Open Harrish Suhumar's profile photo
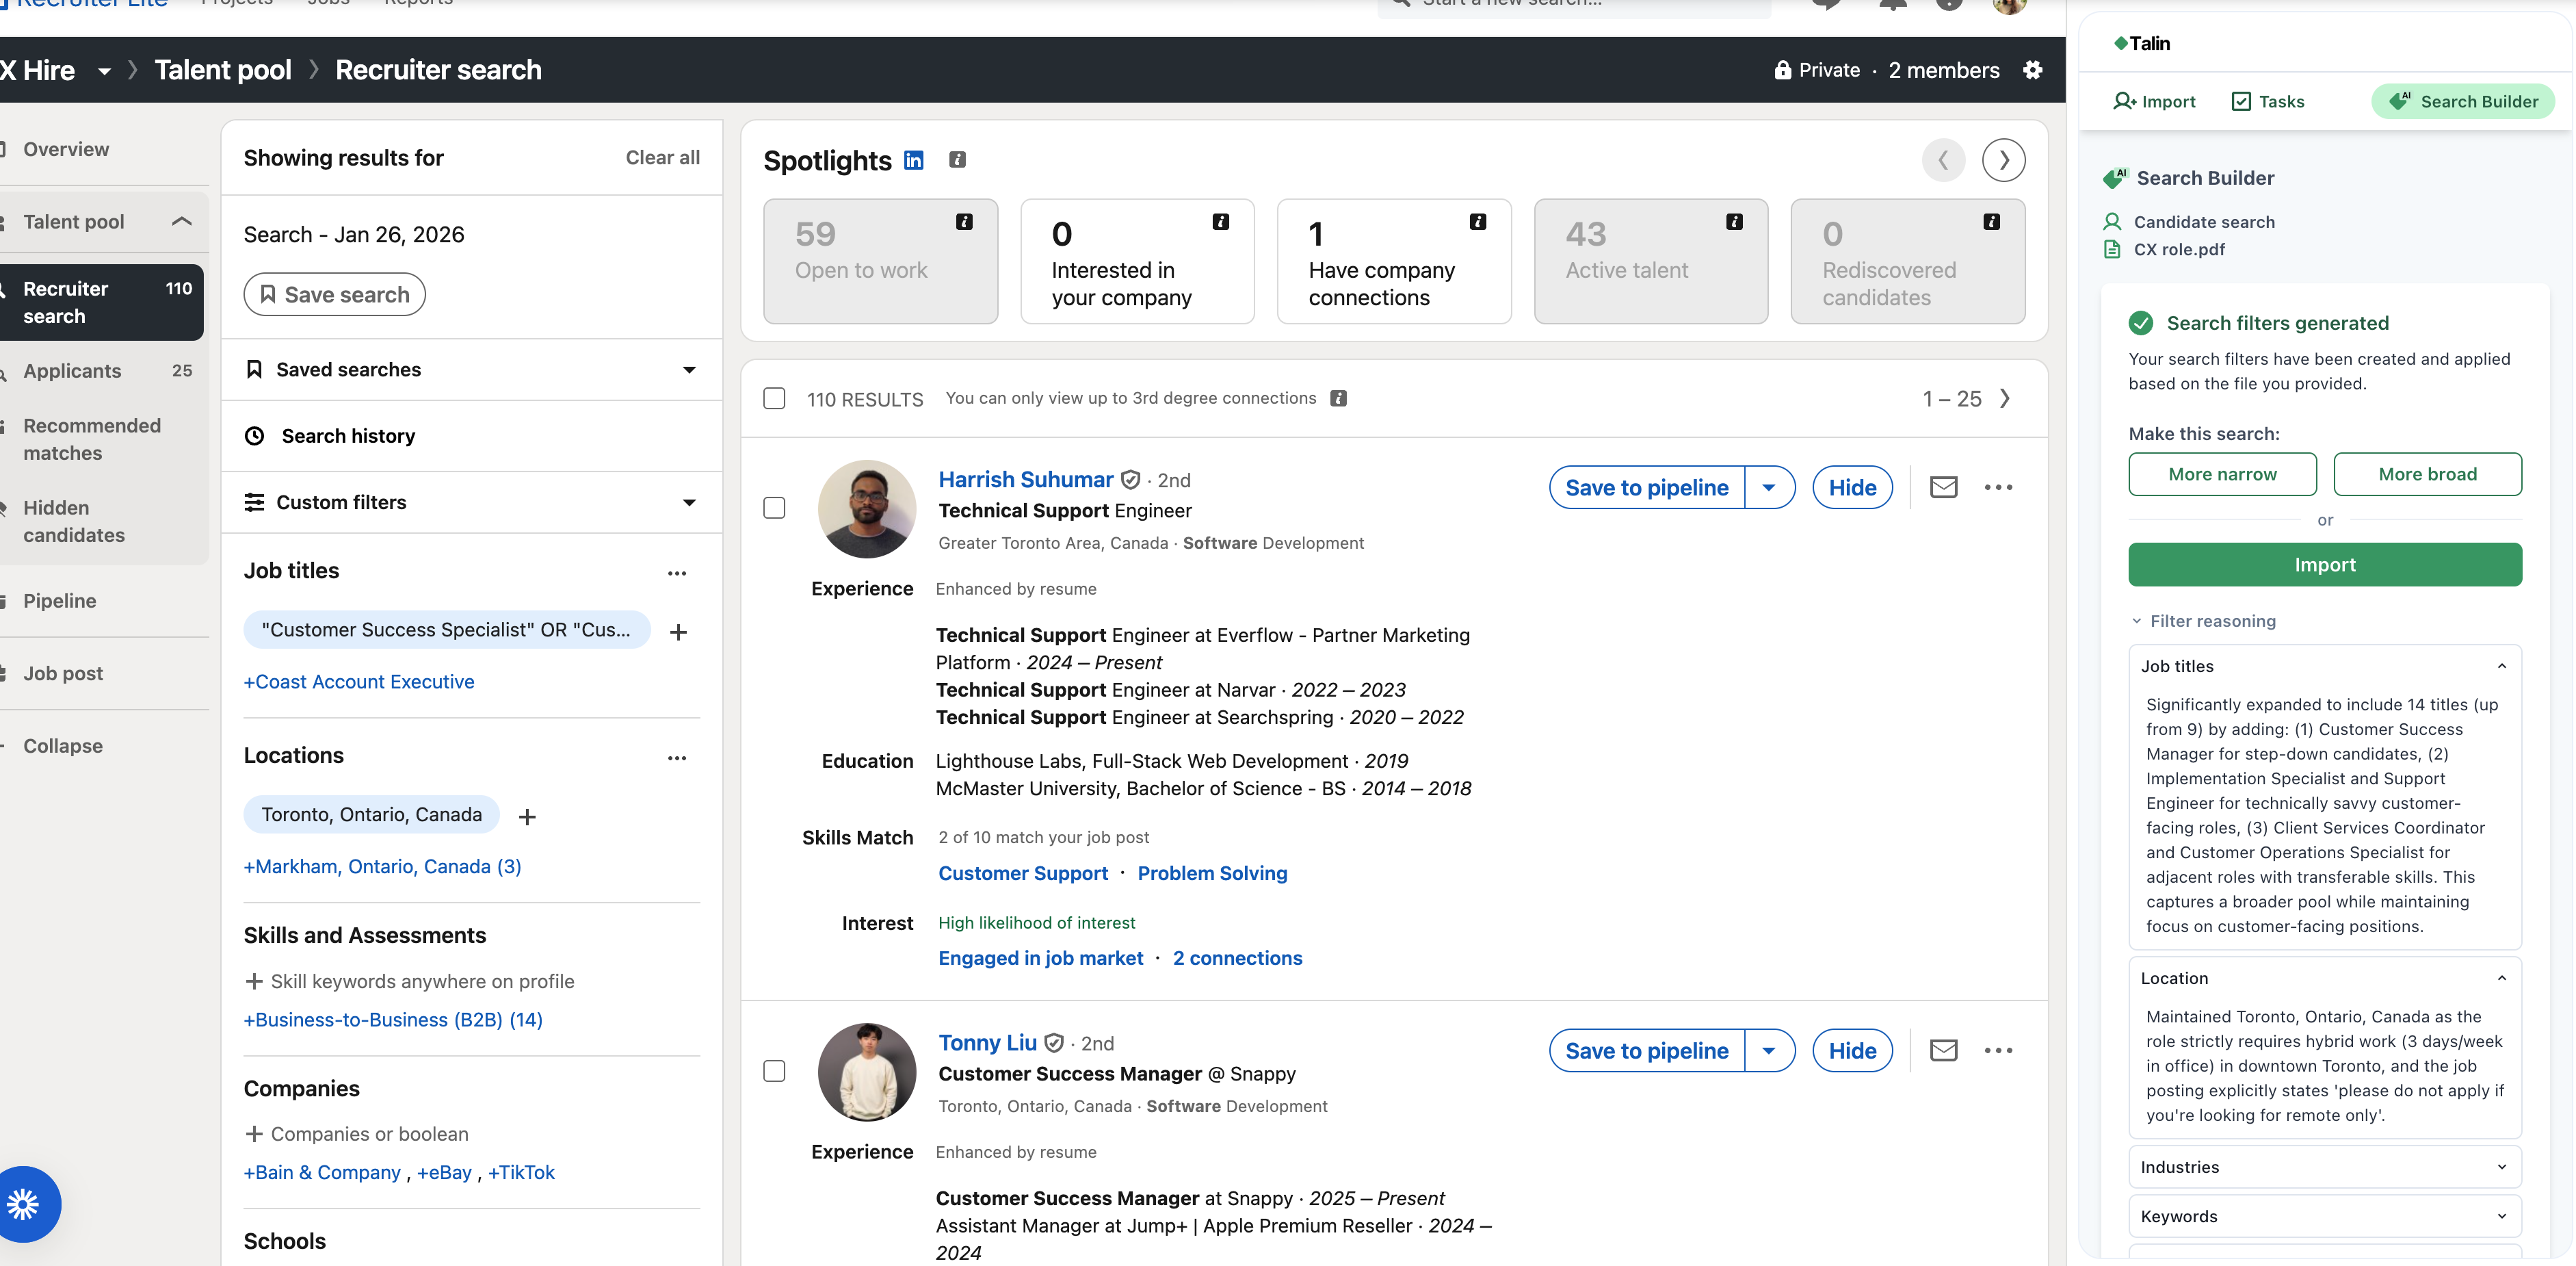 pyautogui.click(x=866, y=508)
